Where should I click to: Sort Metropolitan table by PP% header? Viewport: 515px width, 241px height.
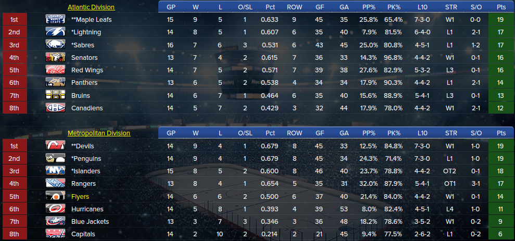tap(369, 133)
